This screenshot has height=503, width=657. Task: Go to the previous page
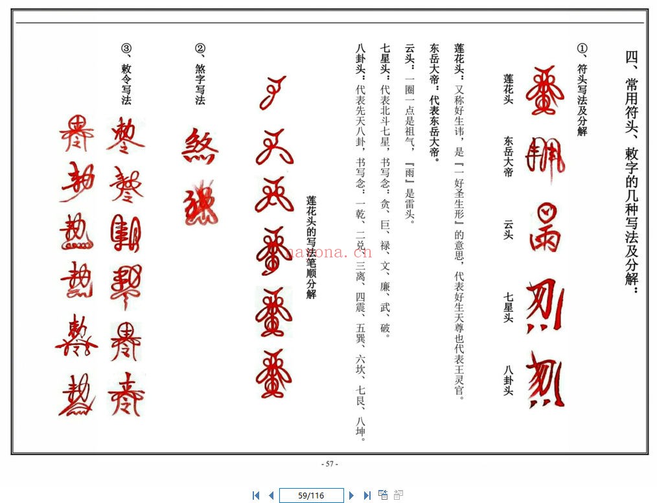click(x=271, y=495)
